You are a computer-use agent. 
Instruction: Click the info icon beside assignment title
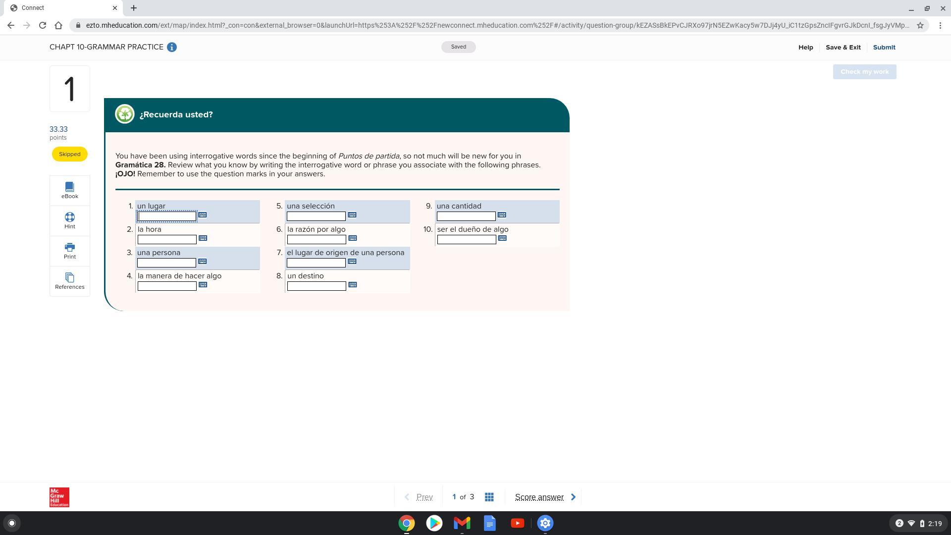[x=172, y=47]
